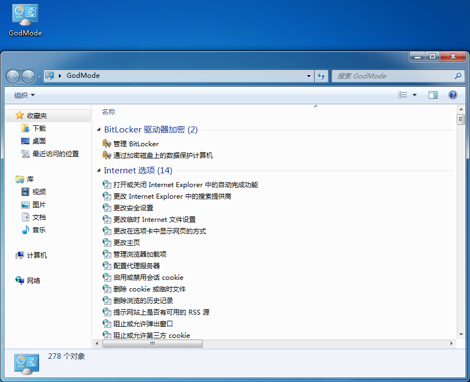Screen dimensions: 470x382
Task: Click the GodMode icon in the address bar
Action: pos(50,76)
